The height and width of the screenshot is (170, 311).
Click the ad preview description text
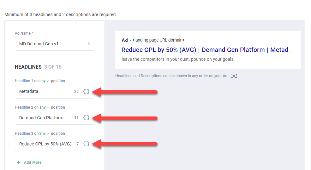[178, 59]
